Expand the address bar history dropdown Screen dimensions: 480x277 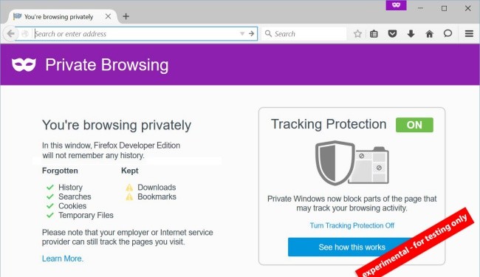[x=241, y=34]
